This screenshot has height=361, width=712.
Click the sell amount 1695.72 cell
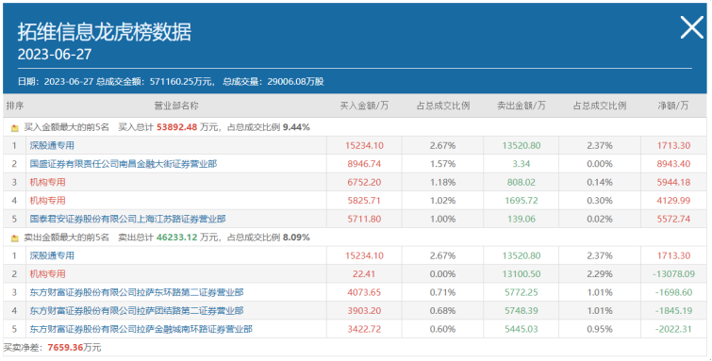coord(522,201)
